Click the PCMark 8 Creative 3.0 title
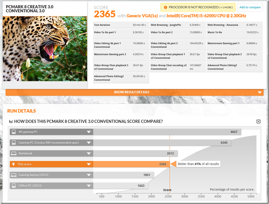Screen dimensions: 269x204 [29, 9]
